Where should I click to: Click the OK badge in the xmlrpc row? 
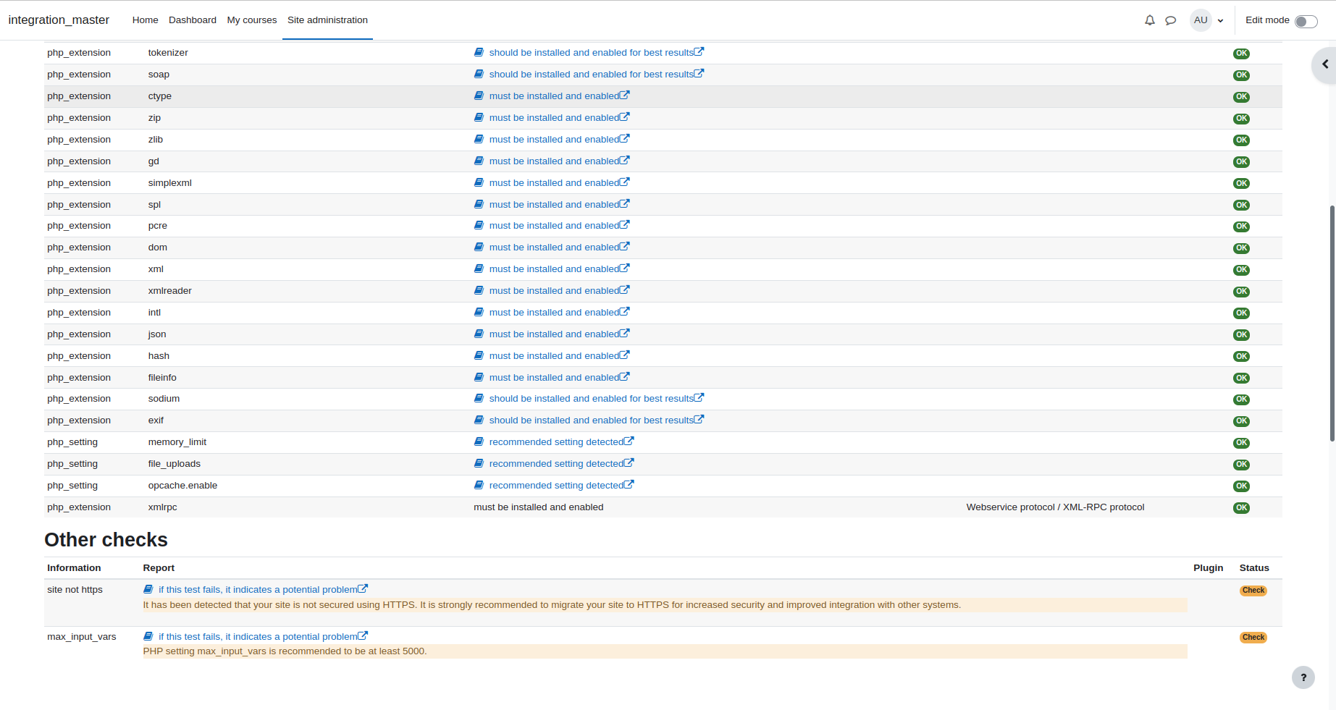tap(1241, 508)
